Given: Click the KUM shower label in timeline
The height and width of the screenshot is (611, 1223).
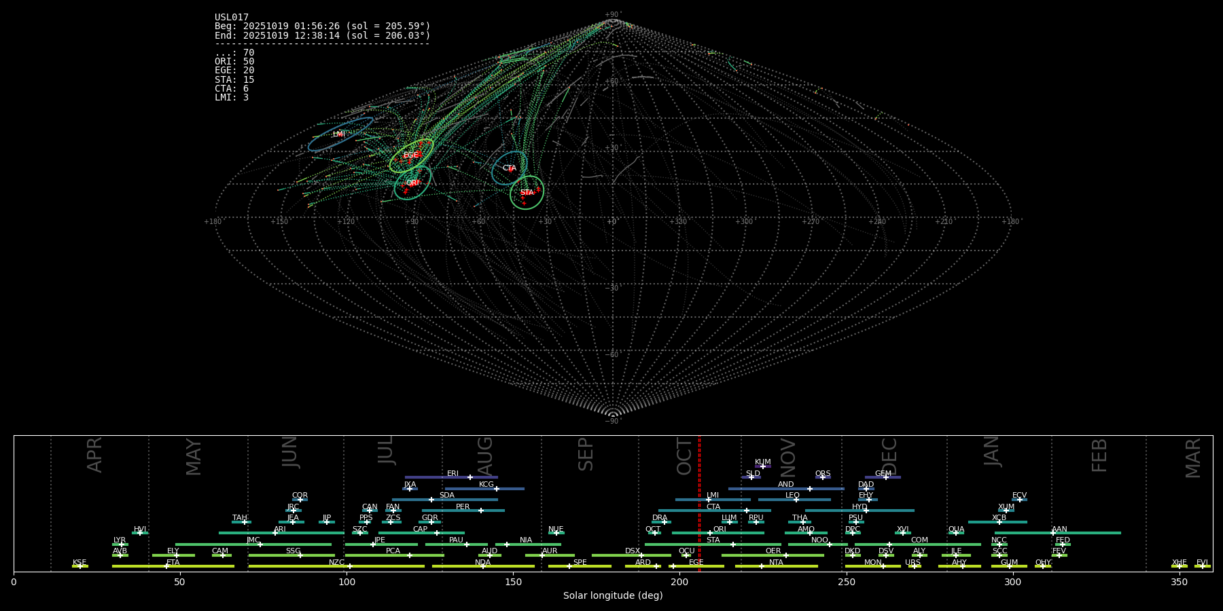Looking at the screenshot, I should click(x=763, y=462).
